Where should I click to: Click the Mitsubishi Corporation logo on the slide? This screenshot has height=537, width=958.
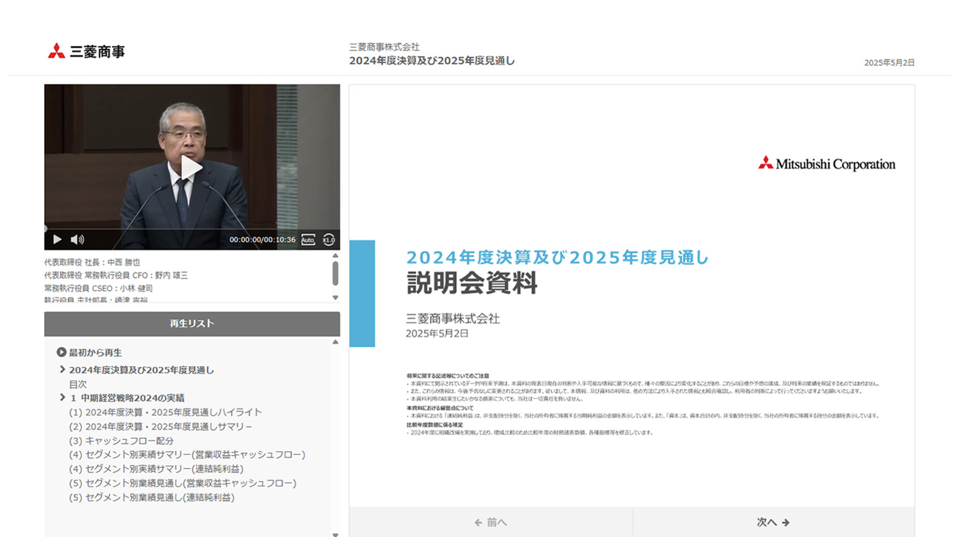click(x=827, y=164)
